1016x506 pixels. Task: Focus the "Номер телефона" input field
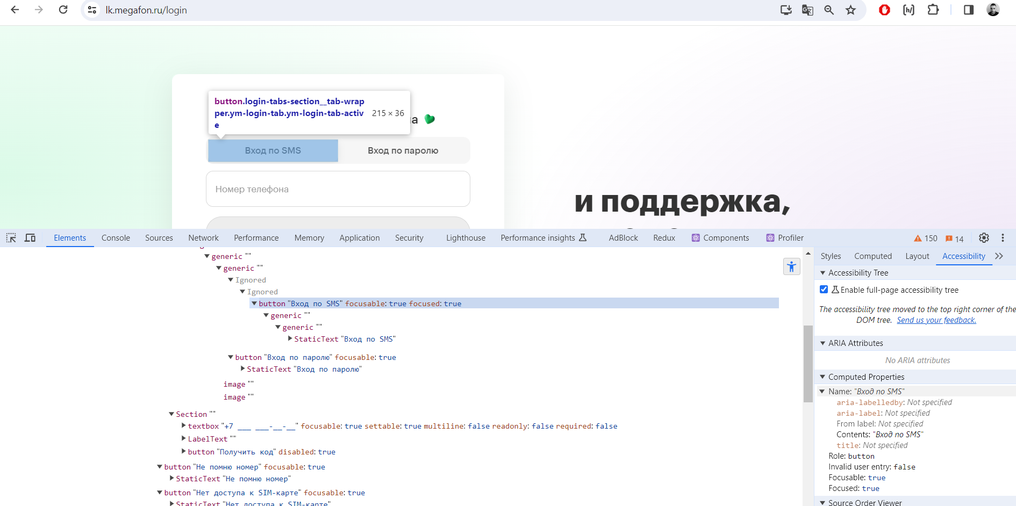338,189
